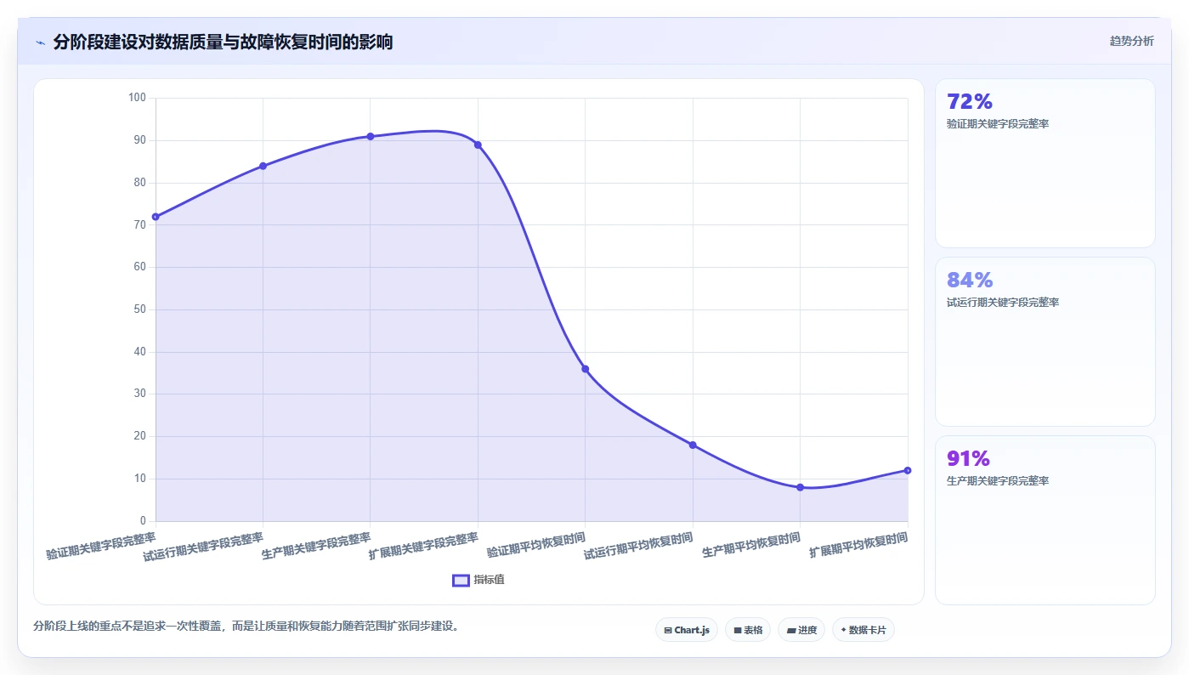
Task: Click the 表格 tag
Action: (748, 630)
